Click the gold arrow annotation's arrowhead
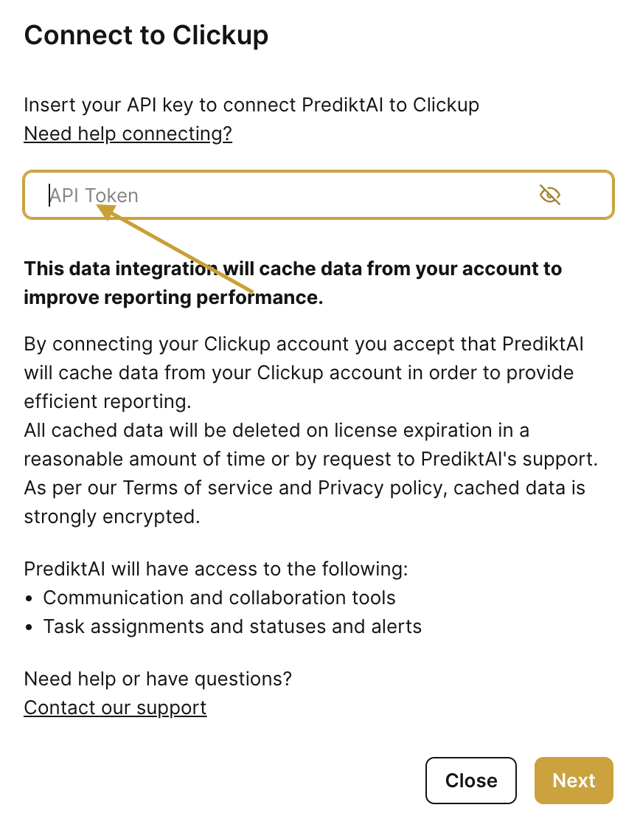The width and height of the screenshot is (640, 816). [107, 212]
